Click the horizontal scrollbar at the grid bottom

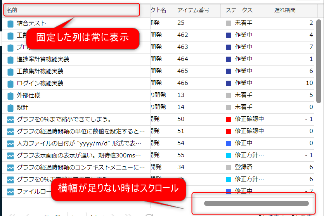pos(256,203)
